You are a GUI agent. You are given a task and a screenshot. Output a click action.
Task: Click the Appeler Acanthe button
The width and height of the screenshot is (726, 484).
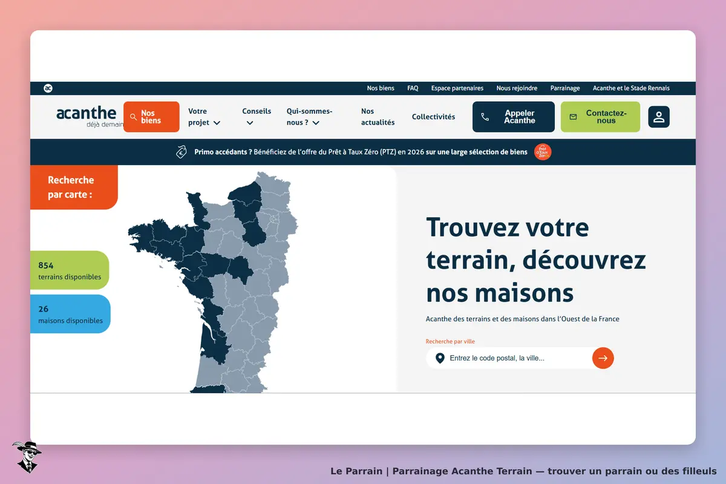[514, 117]
